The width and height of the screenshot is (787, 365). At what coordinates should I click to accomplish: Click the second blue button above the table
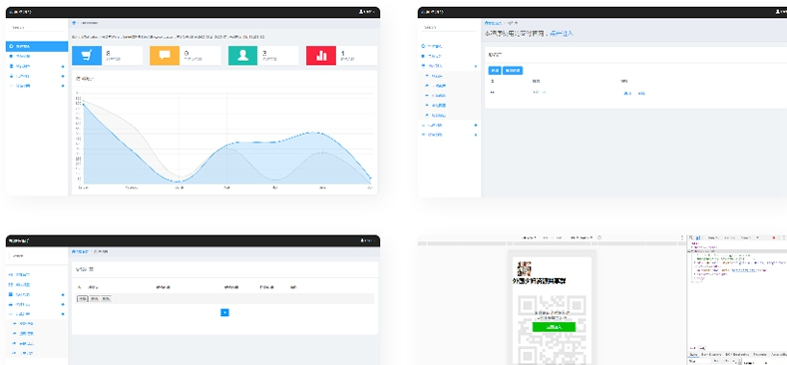[x=513, y=70]
